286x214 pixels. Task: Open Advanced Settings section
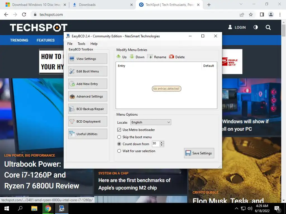pos(87,96)
